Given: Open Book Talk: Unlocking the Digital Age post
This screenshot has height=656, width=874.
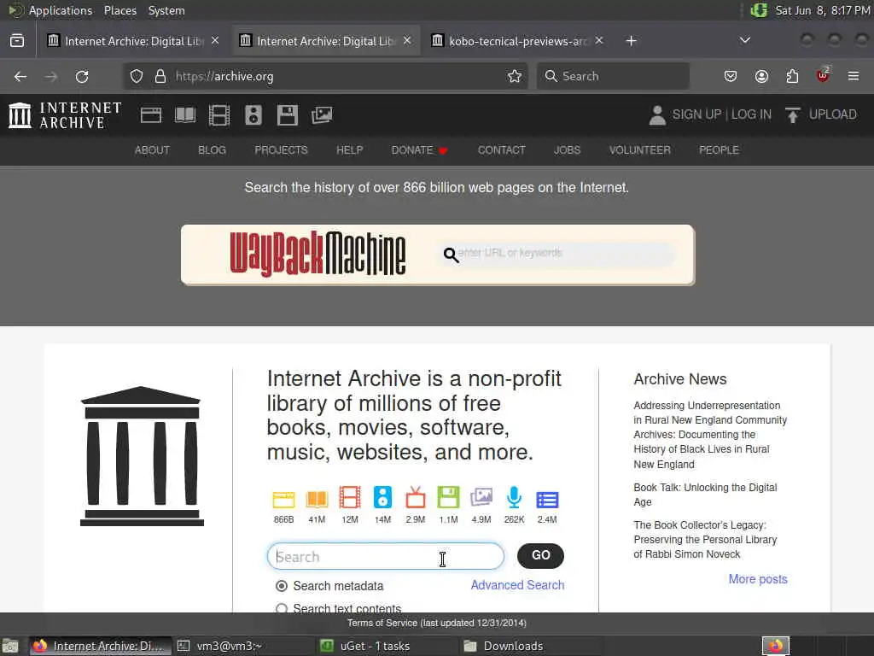Looking at the screenshot, I should point(705,495).
